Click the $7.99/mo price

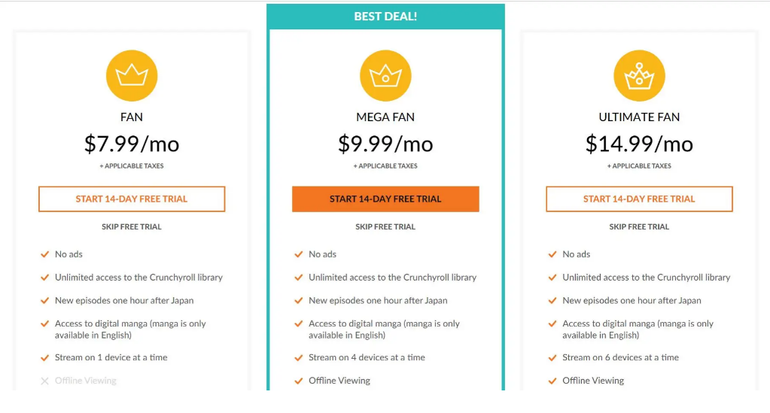point(132,144)
